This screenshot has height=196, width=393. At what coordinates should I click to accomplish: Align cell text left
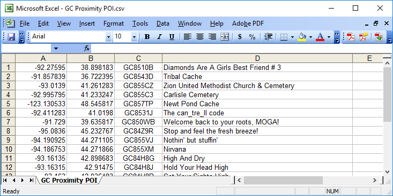[x=188, y=37]
